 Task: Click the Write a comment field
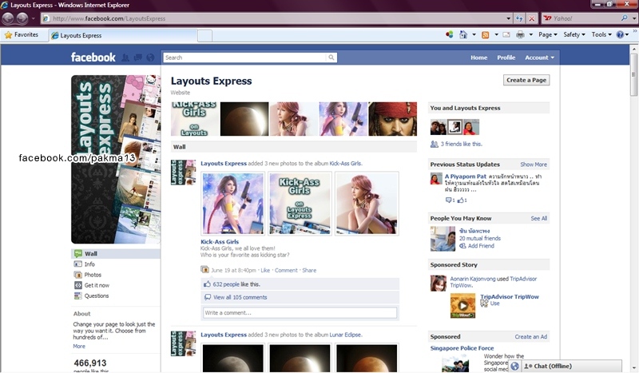[300, 312]
